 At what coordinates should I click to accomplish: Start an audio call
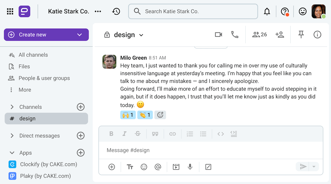click(x=235, y=34)
